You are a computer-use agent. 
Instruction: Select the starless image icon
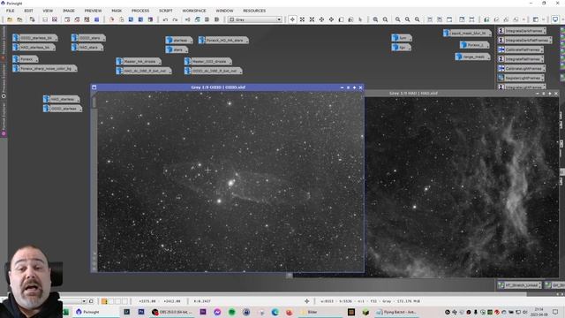[179, 40]
